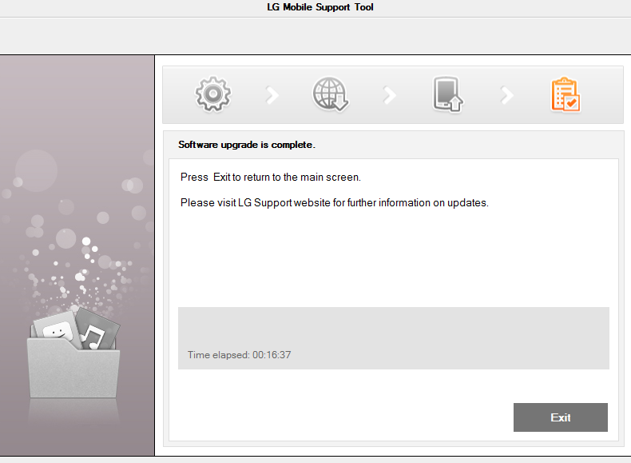Image resolution: width=631 pixels, height=463 pixels.
Task: Click the 'Press Exit to return' message
Action: click(271, 178)
